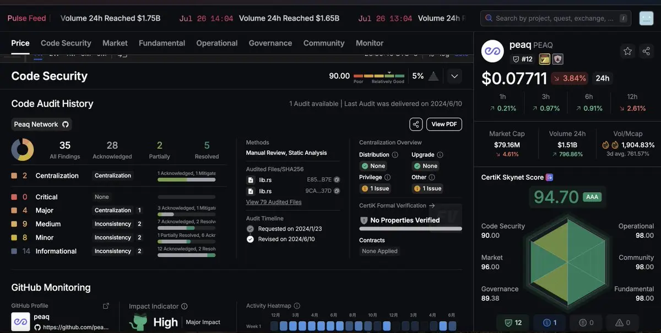Click the #12 rank badge
This screenshot has width=661, height=333.
pos(523,59)
